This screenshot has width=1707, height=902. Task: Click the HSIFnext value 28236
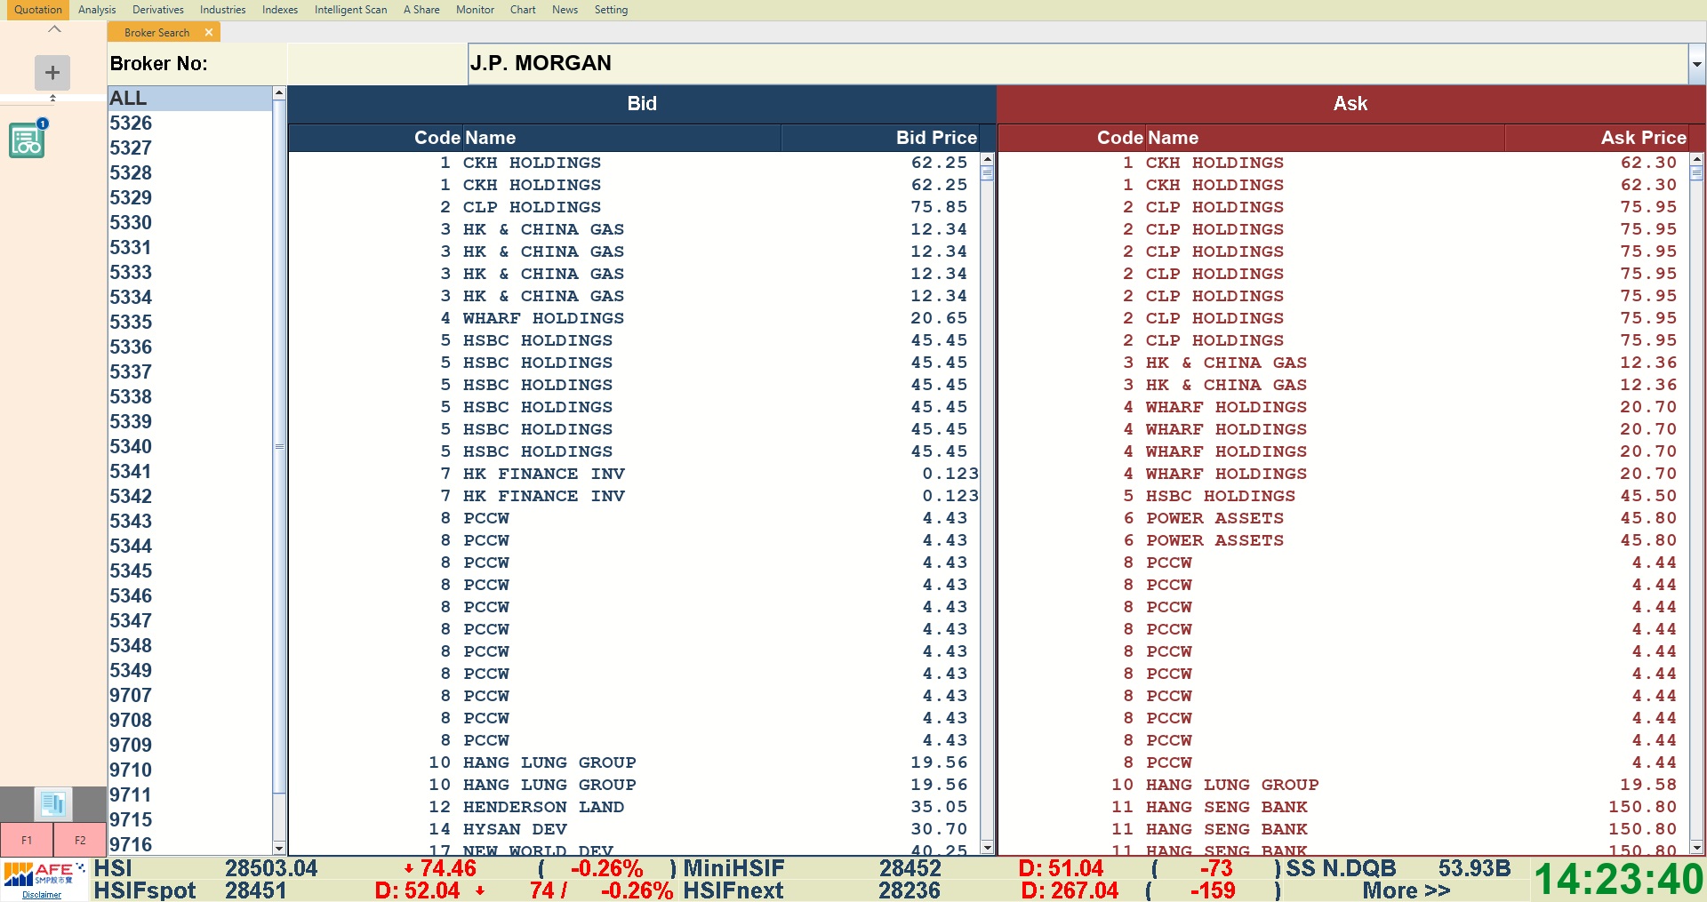pos(910,890)
